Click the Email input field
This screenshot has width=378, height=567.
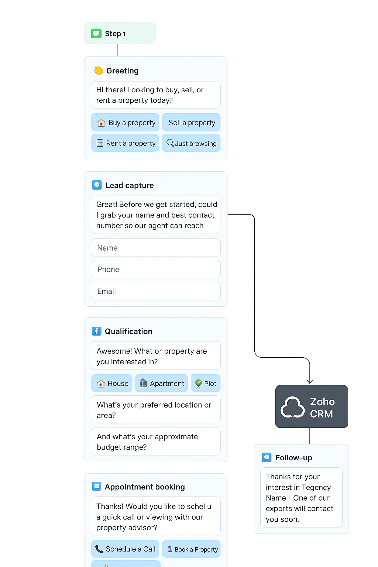pos(155,291)
